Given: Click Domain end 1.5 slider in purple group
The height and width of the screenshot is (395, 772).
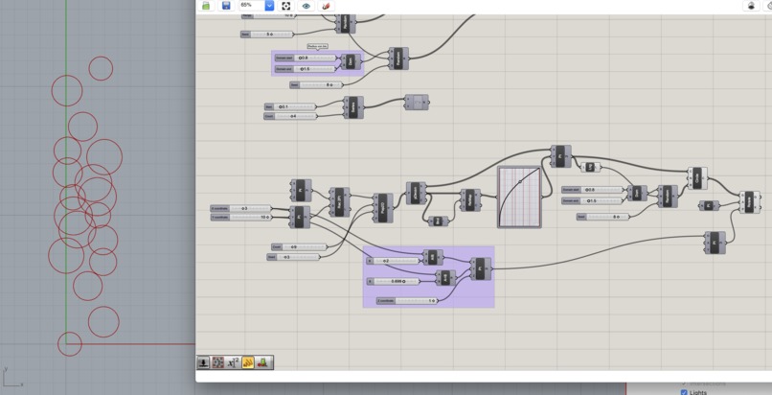Looking at the screenshot, I should [x=305, y=69].
